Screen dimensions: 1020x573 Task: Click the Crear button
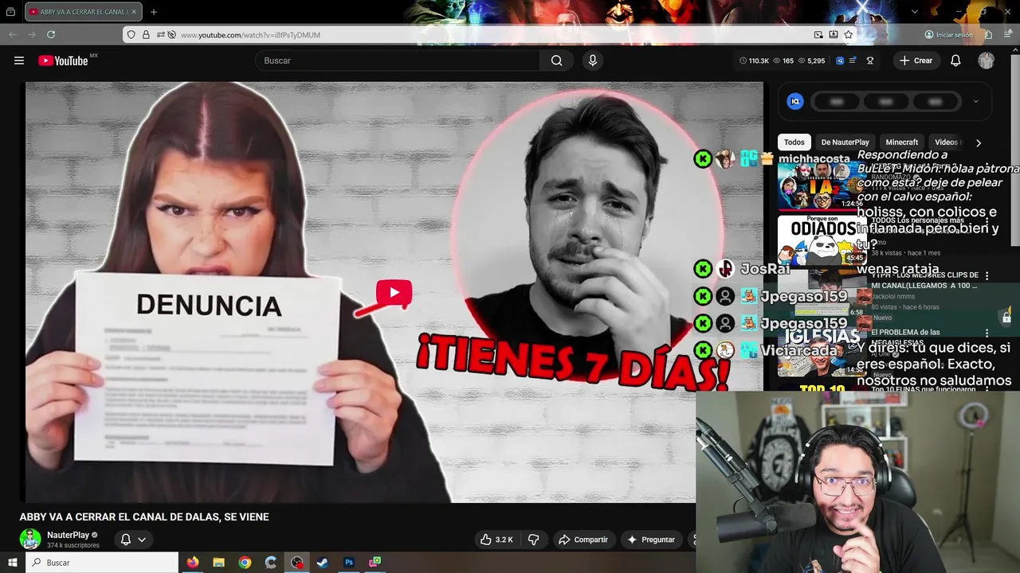(916, 60)
